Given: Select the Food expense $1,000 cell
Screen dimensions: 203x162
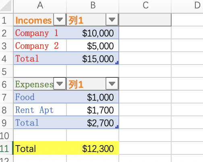Looking at the screenshot, I should pos(93,97).
